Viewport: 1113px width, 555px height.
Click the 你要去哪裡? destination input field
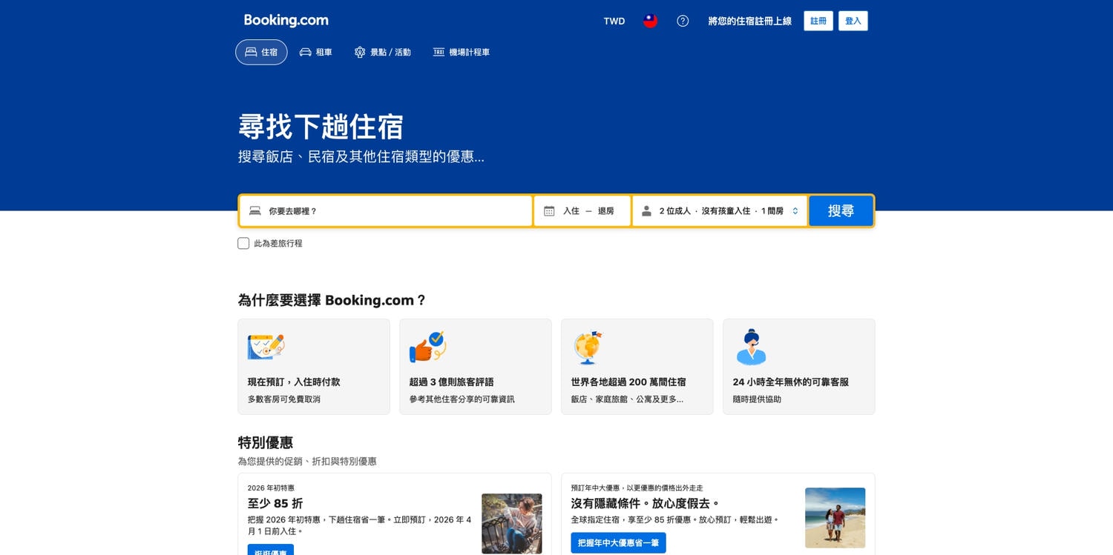coord(386,211)
